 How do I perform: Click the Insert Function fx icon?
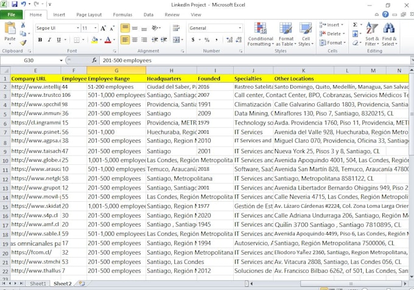coord(94,60)
